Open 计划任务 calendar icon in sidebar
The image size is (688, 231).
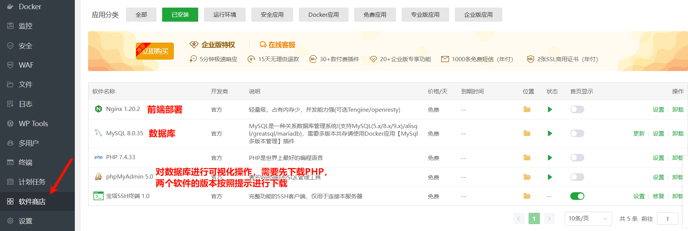tap(10, 182)
